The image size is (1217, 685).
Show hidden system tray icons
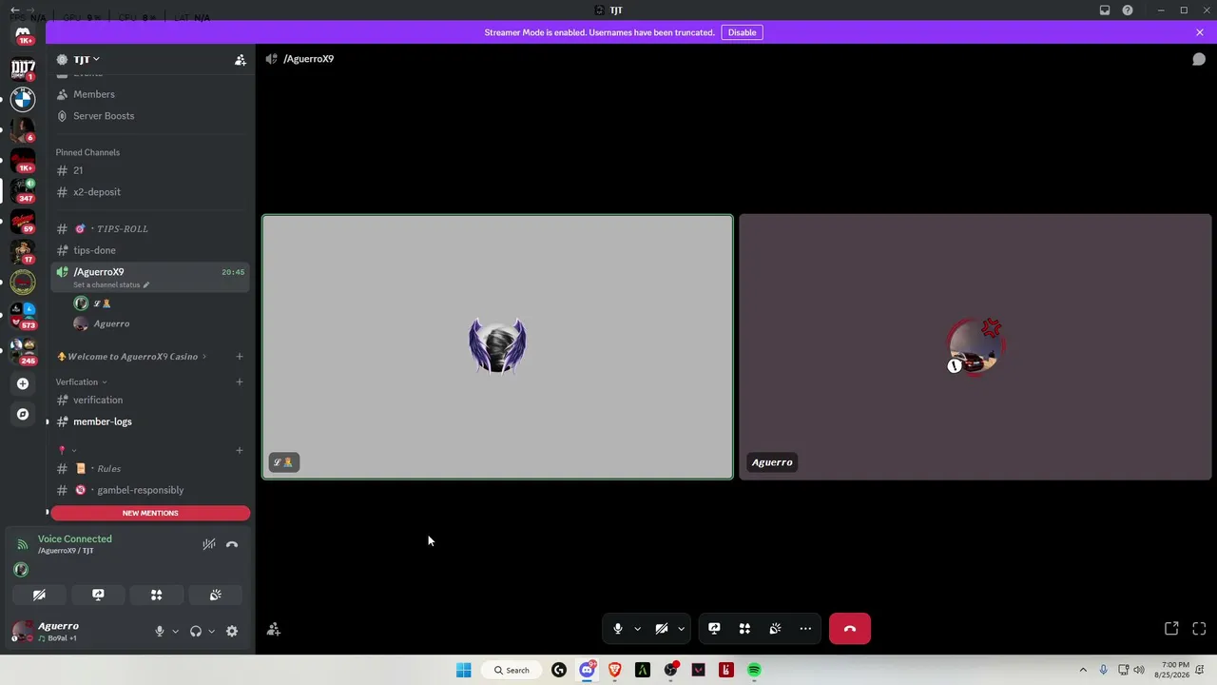(1083, 671)
